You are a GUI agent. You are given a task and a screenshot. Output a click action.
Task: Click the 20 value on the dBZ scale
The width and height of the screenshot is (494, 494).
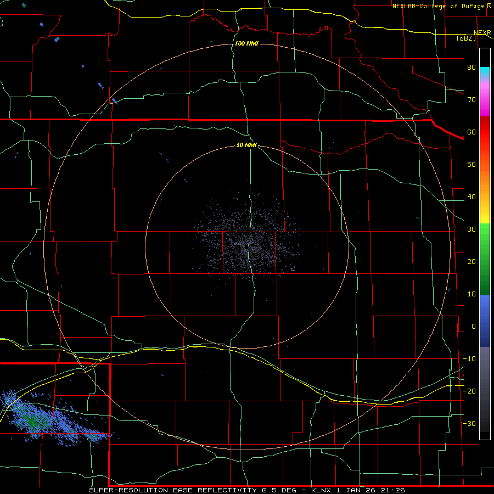pyautogui.click(x=471, y=261)
